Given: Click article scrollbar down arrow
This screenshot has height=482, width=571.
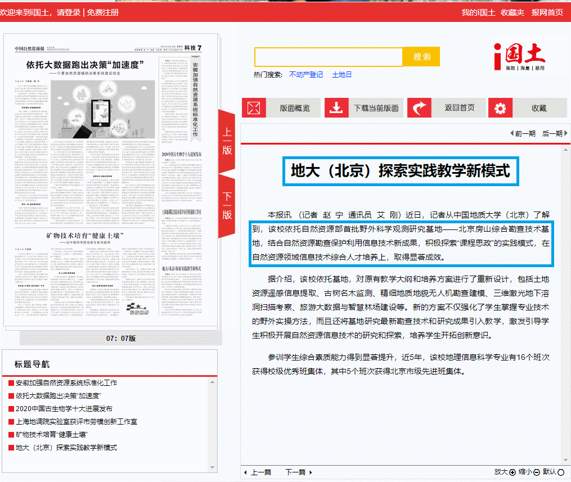Looking at the screenshot, I should (566, 460).
